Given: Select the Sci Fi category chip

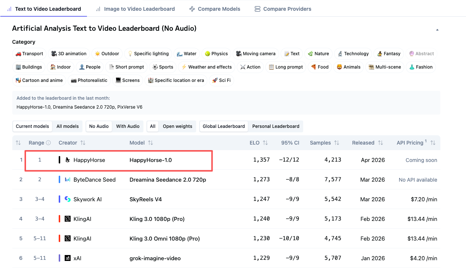Looking at the screenshot, I should tap(221, 80).
